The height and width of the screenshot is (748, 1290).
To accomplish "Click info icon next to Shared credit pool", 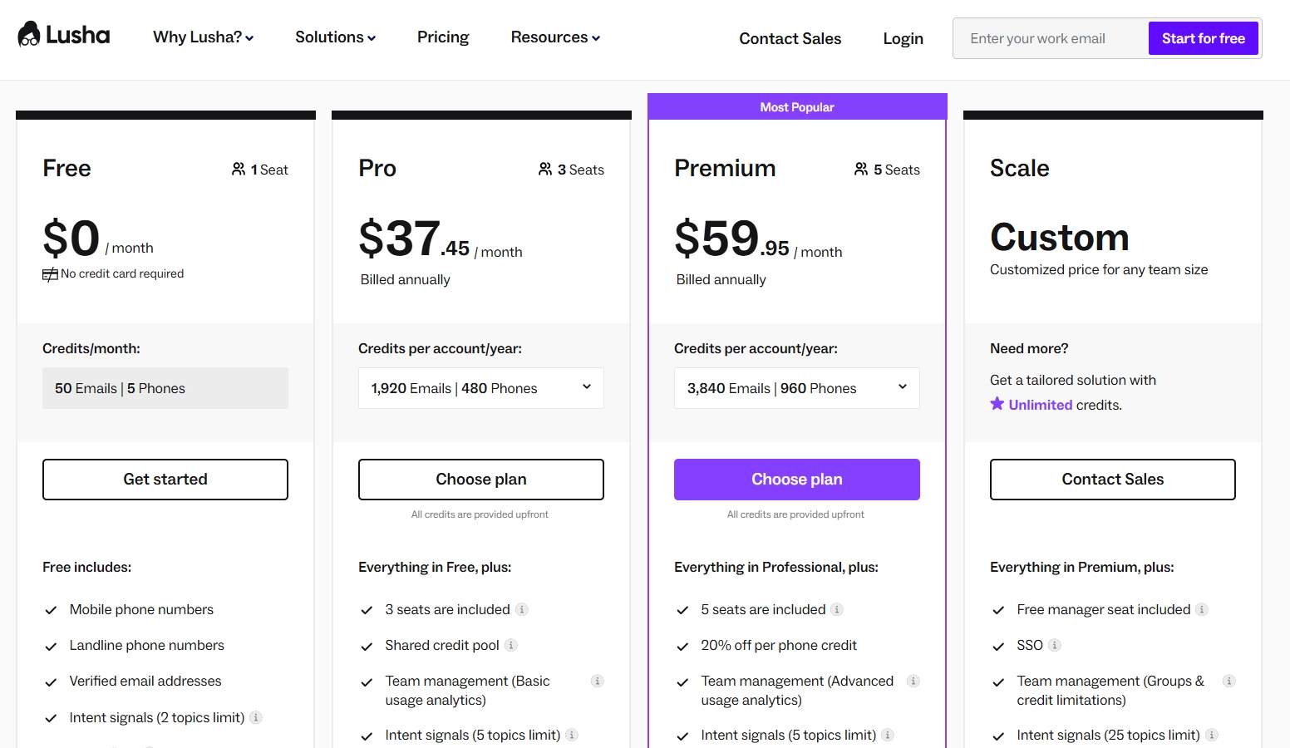I will pos(511,645).
